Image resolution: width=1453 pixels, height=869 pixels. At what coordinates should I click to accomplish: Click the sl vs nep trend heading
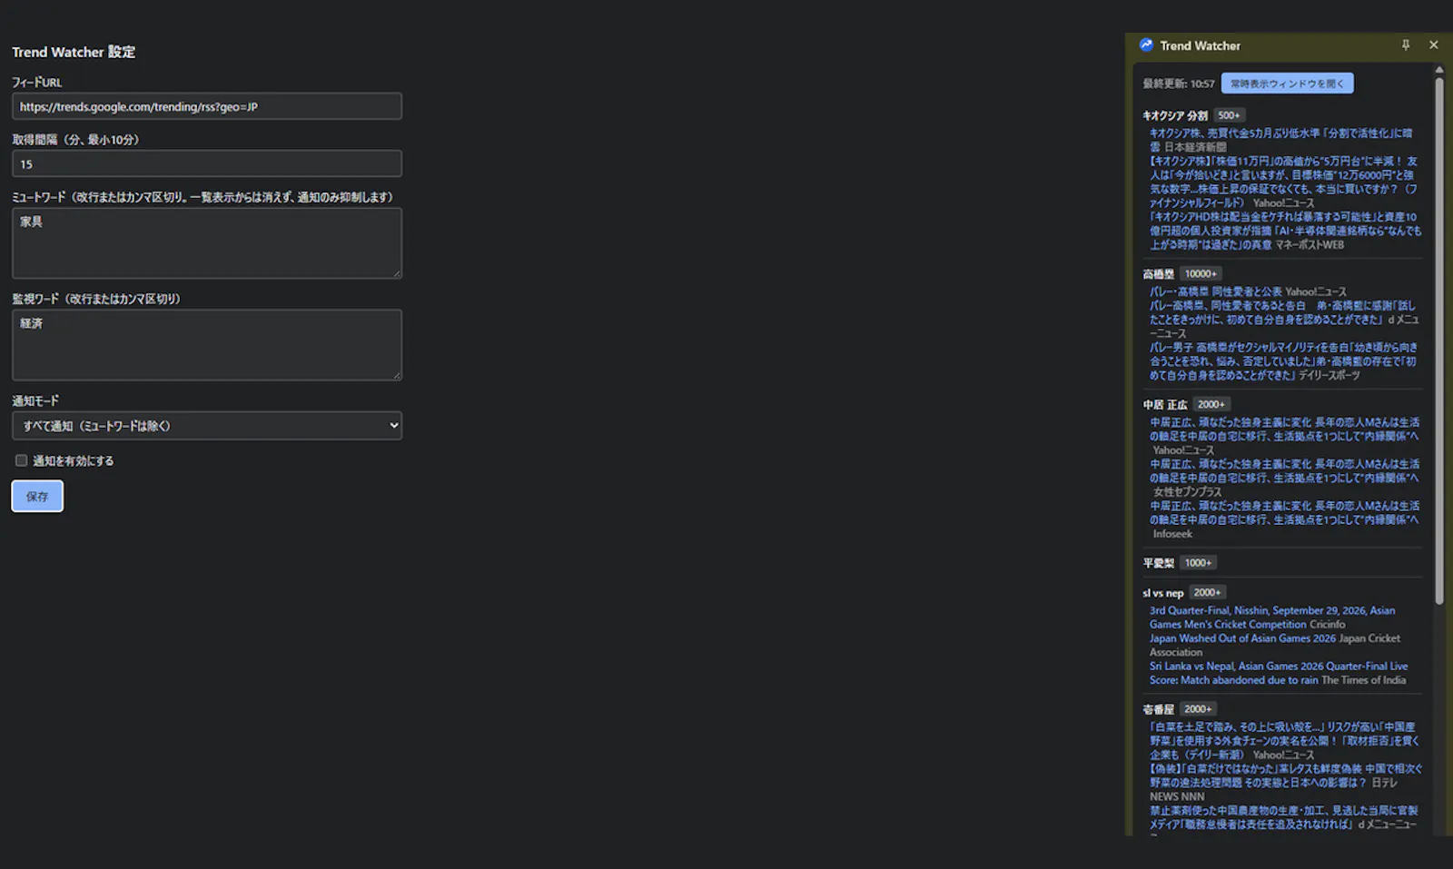[1162, 593]
